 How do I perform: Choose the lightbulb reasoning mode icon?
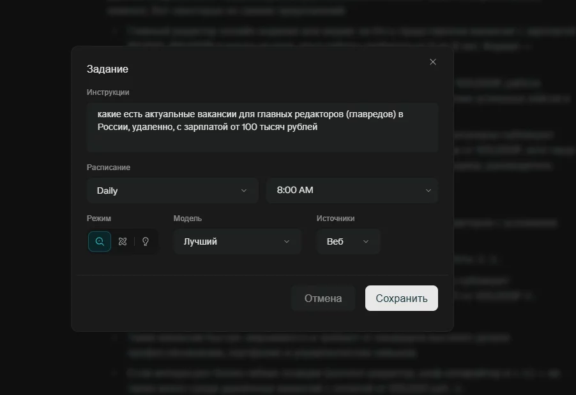tap(146, 241)
